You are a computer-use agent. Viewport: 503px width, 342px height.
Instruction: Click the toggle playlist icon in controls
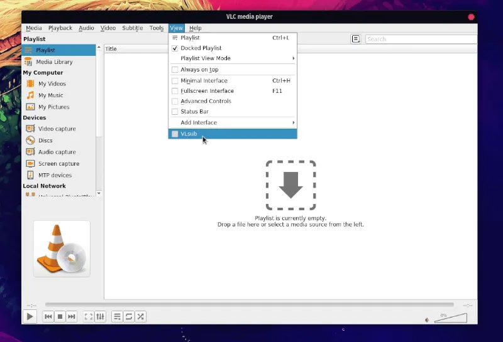pos(117,317)
